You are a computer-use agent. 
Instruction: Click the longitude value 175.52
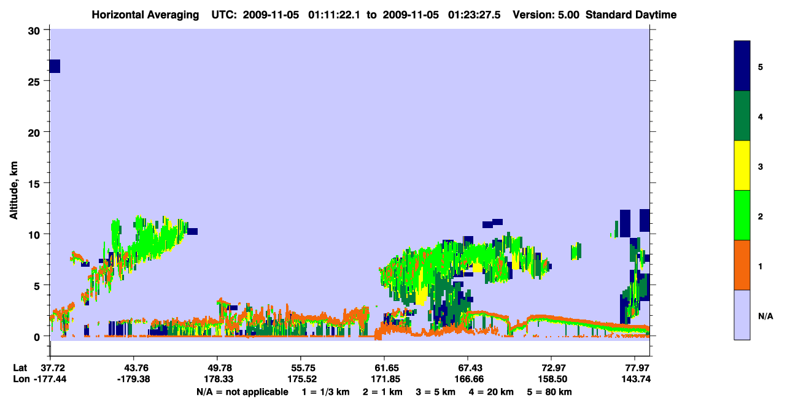point(301,380)
